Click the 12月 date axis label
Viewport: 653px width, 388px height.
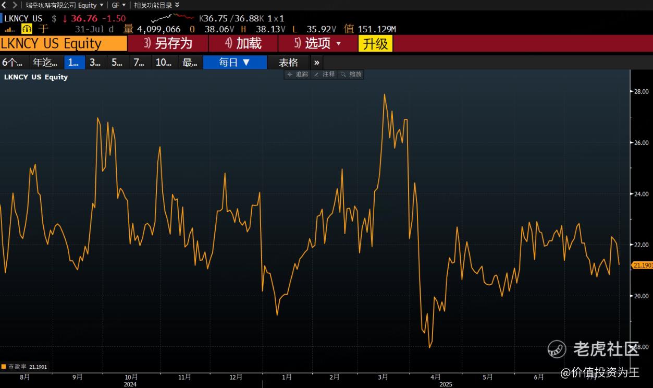[236, 377]
